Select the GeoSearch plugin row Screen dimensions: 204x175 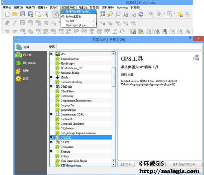(81, 119)
